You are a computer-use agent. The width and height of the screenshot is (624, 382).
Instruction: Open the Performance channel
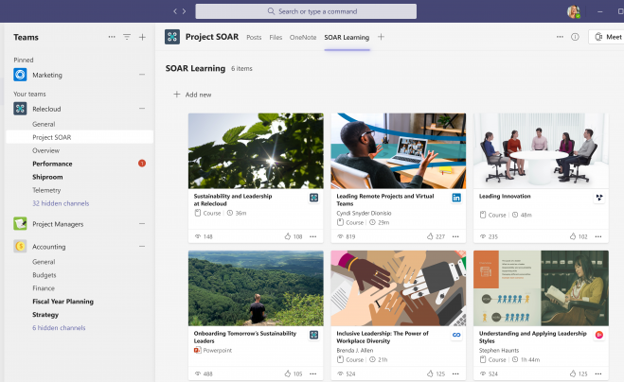[x=52, y=164]
